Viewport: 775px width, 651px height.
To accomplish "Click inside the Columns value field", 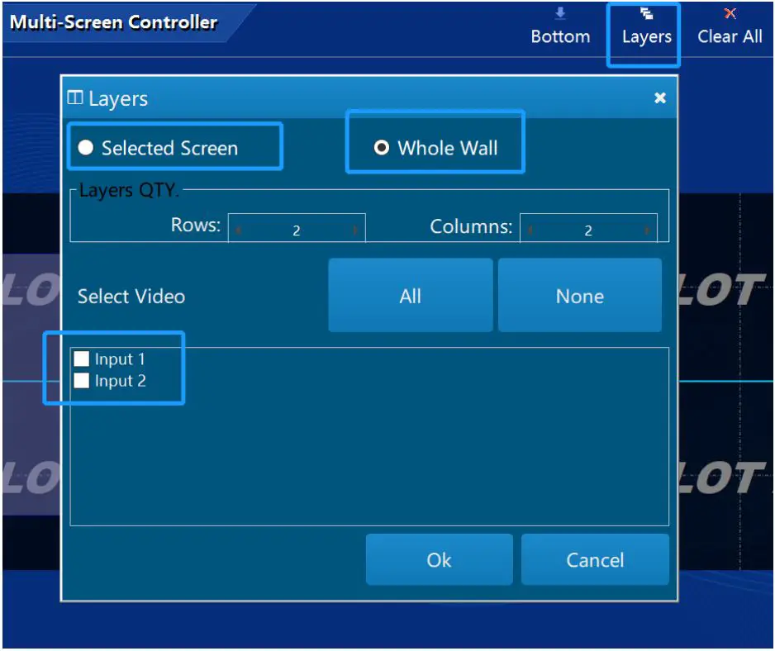I will (588, 229).
